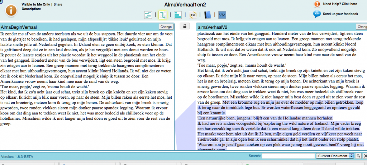This screenshot has width=367, height=165.
Task: Click the Share link
Action: (x=58, y=4)
